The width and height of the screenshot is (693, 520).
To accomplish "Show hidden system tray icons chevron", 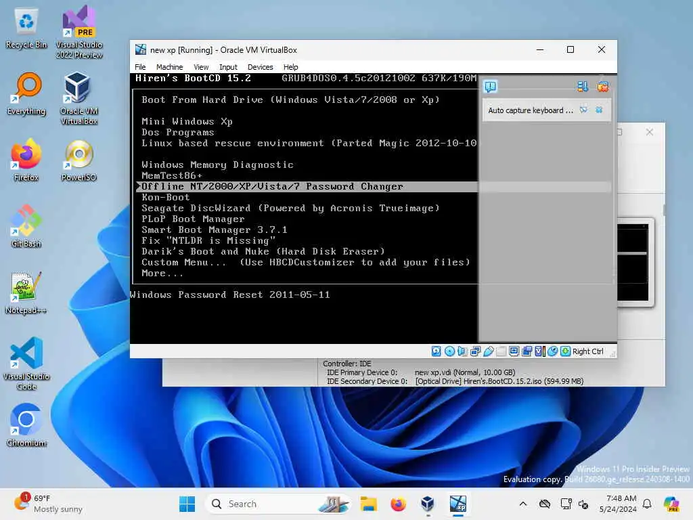I will tap(523, 504).
